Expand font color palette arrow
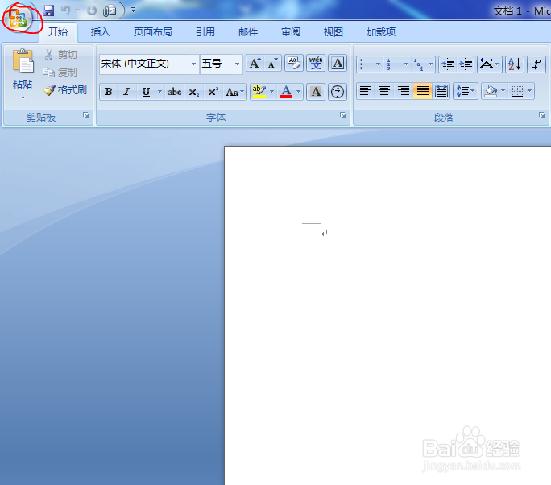Screen dimensions: 551x485 (x=299, y=92)
